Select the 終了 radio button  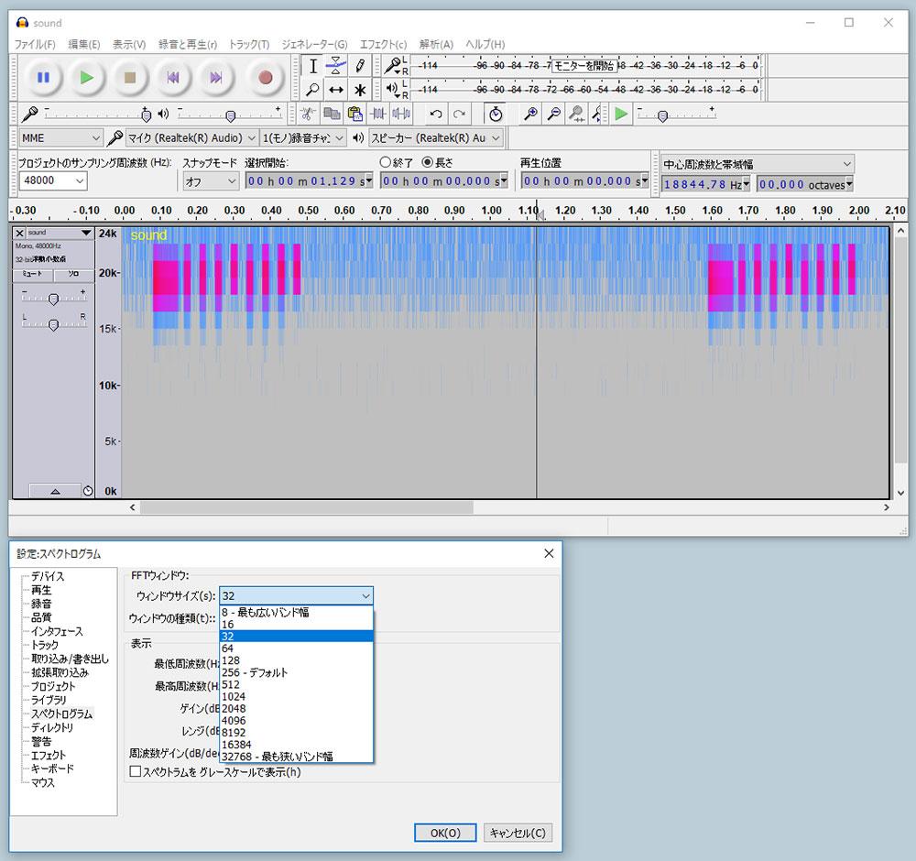[x=386, y=162]
